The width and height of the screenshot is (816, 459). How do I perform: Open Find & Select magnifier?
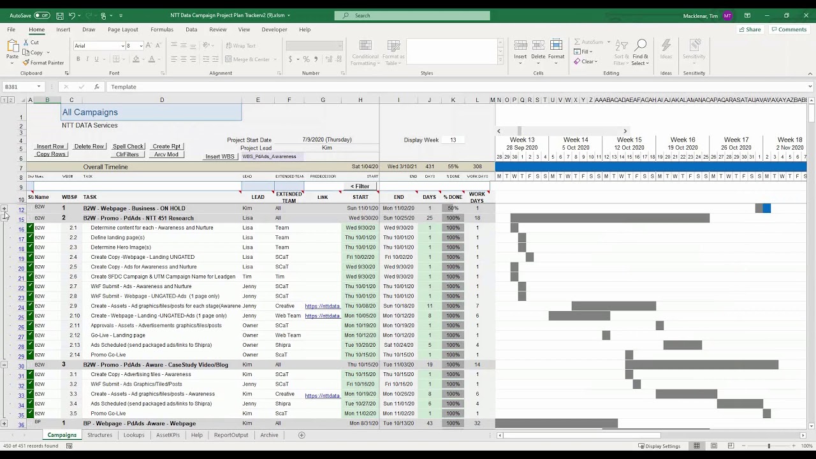[640, 45]
